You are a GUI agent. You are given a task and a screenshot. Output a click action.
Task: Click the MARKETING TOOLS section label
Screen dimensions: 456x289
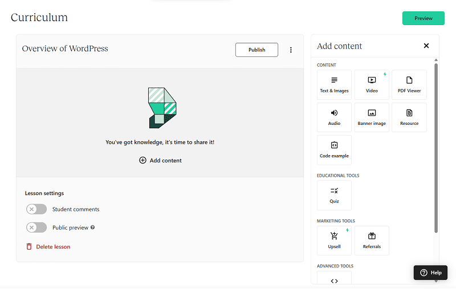coord(336,221)
